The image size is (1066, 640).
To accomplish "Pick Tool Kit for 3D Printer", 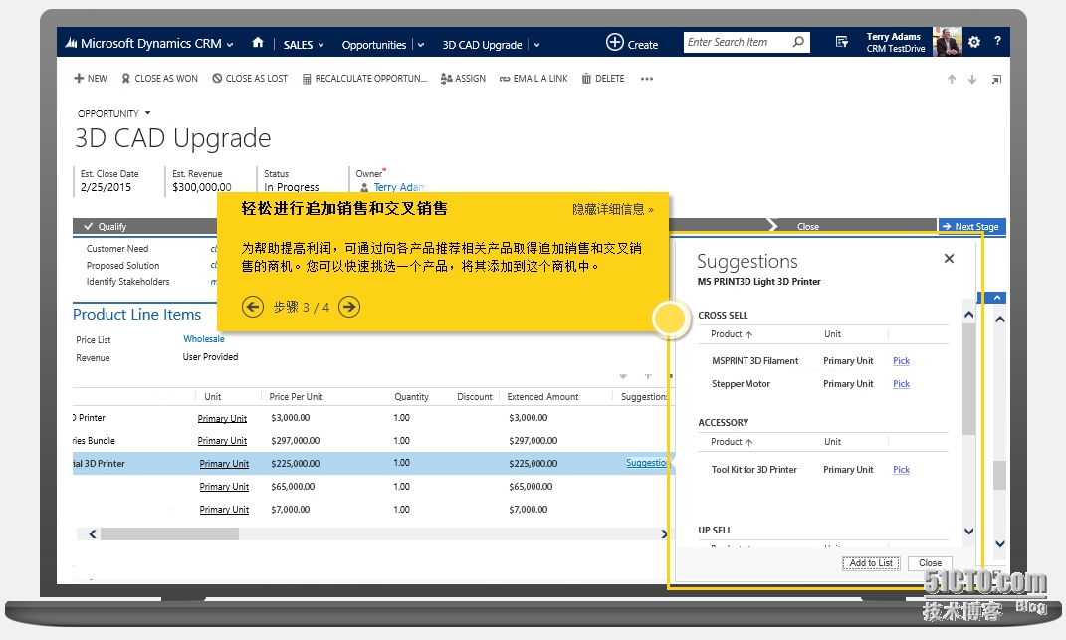I will click(x=901, y=470).
